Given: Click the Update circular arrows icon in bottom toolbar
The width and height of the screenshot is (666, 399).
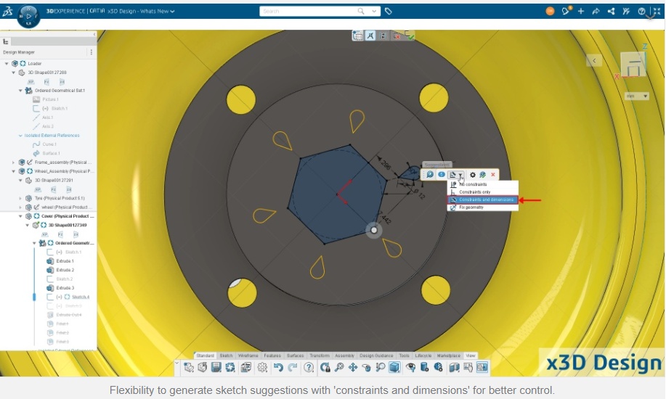Looking at the screenshot, I should click(230, 367).
